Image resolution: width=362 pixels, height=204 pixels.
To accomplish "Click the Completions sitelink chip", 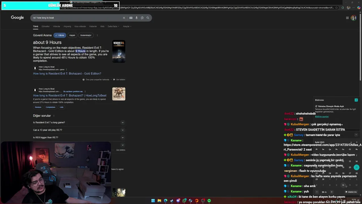I will pyautogui.click(x=50, y=107).
